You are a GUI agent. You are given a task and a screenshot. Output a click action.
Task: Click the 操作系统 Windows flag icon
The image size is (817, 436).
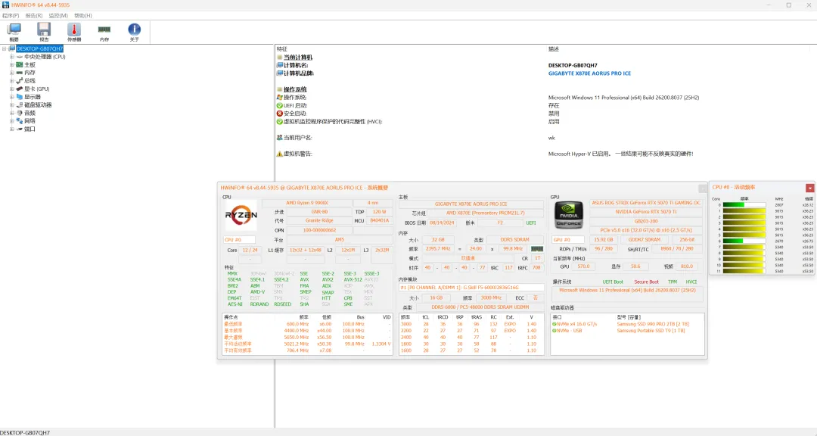pos(280,98)
